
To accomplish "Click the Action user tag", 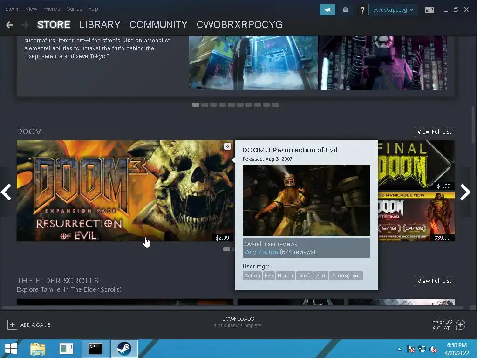I will 252,276.
